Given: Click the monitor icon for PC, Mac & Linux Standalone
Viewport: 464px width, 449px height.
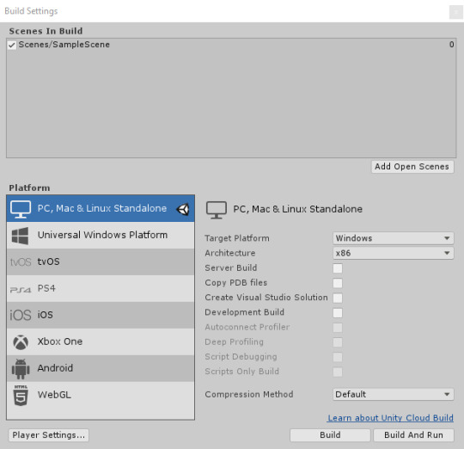Looking at the screenshot, I should pos(21,209).
